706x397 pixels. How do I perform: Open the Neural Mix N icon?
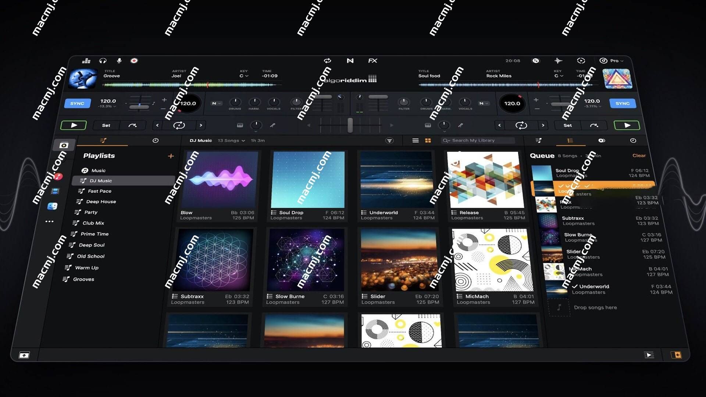click(350, 61)
